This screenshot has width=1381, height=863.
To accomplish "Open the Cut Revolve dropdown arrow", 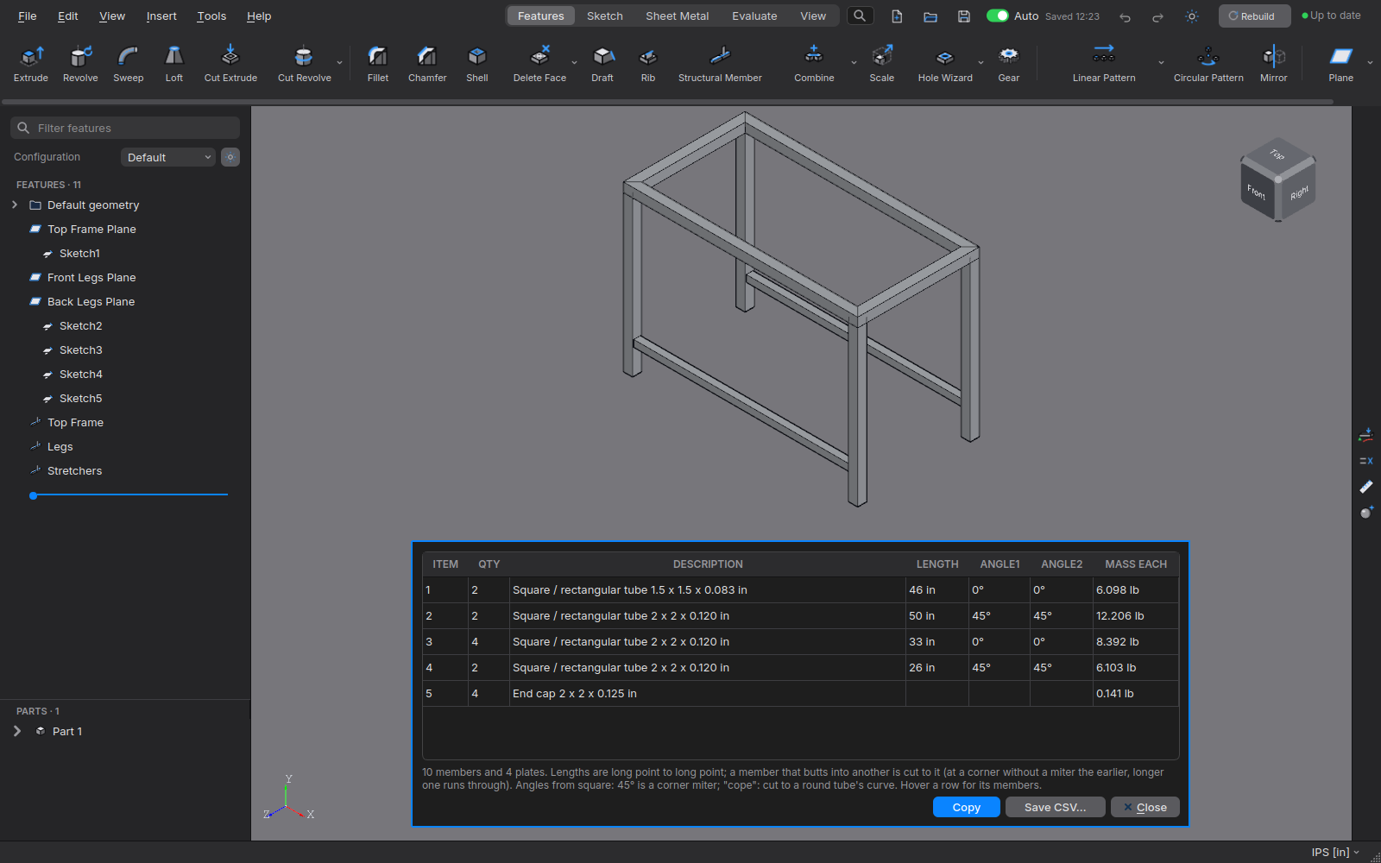I will tap(339, 63).
